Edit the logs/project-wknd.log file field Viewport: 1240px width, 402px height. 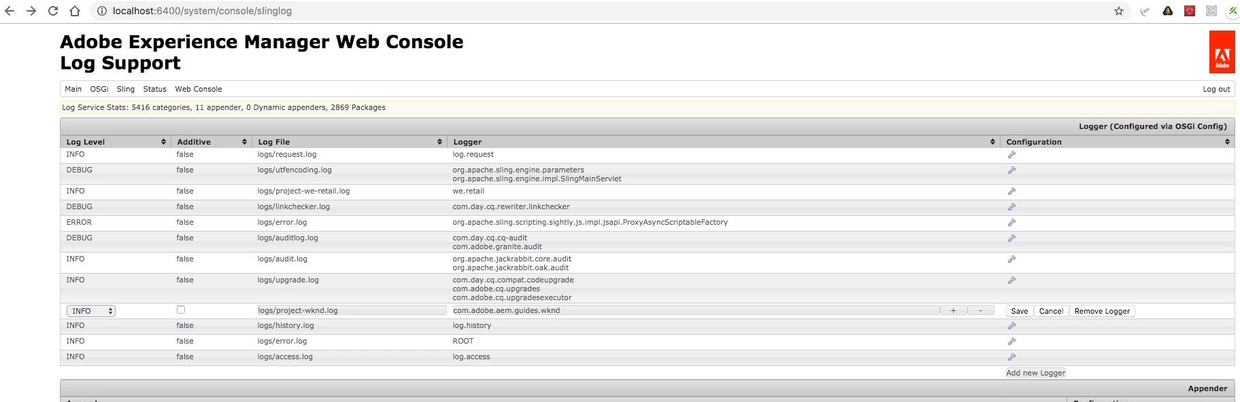[x=352, y=310]
